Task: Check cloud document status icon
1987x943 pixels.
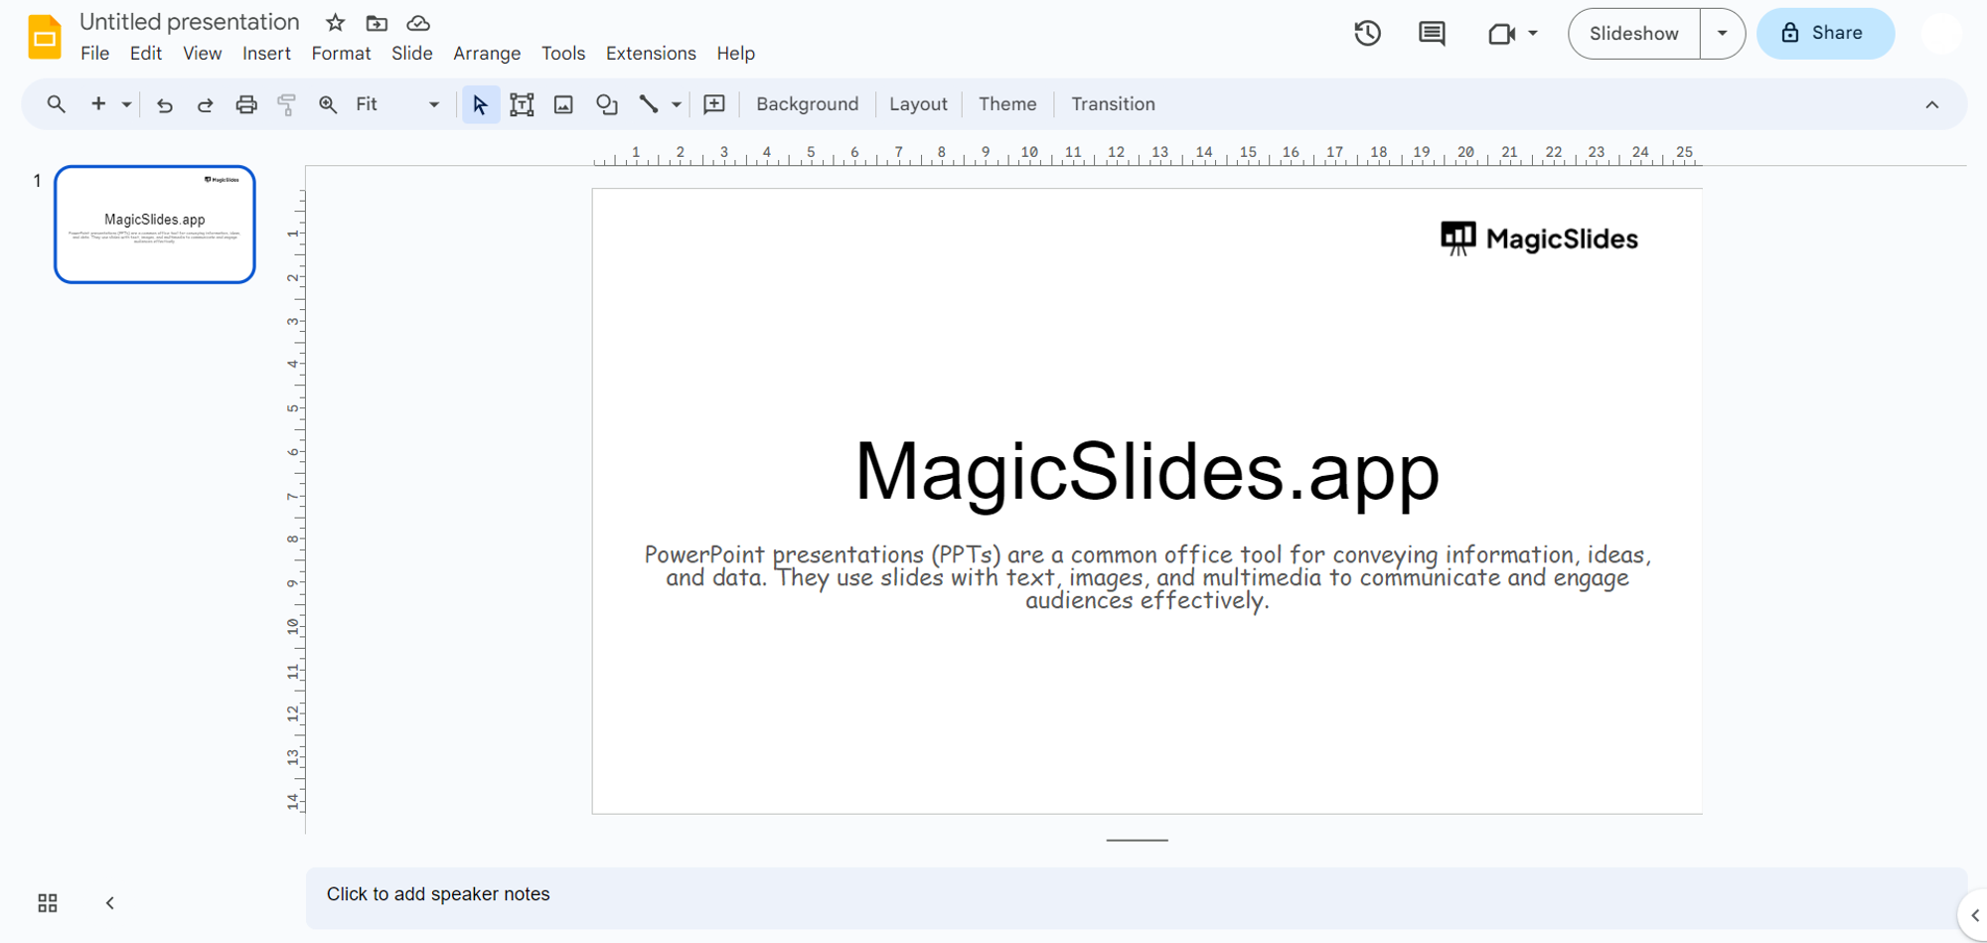Action: [418, 22]
